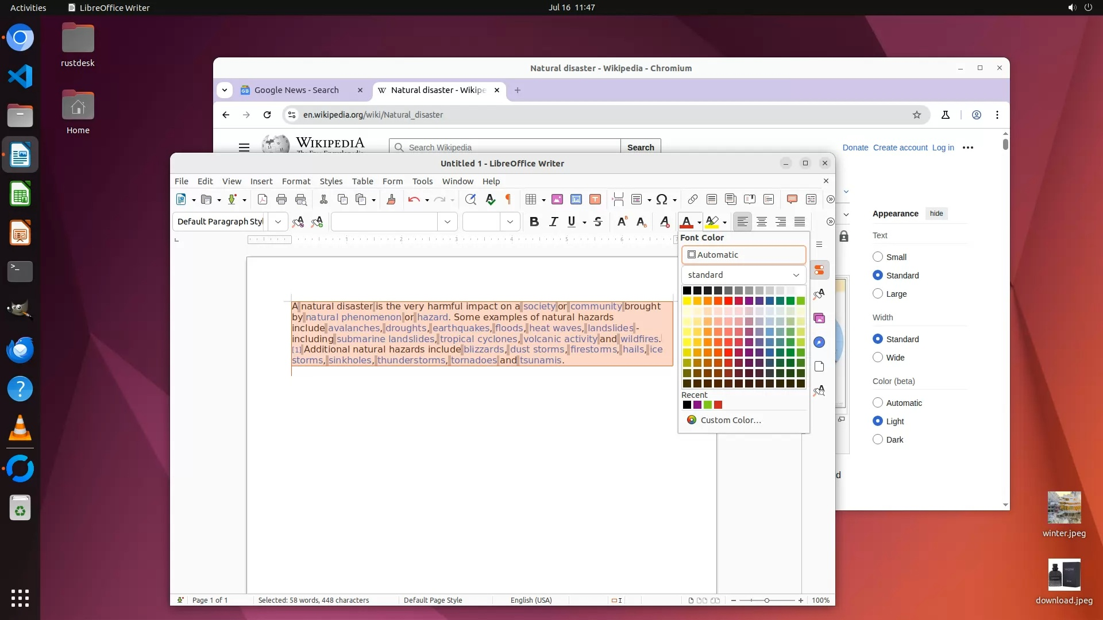The height and width of the screenshot is (620, 1103).
Task: Choose the Dark color theme radio
Action: point(877,439)
